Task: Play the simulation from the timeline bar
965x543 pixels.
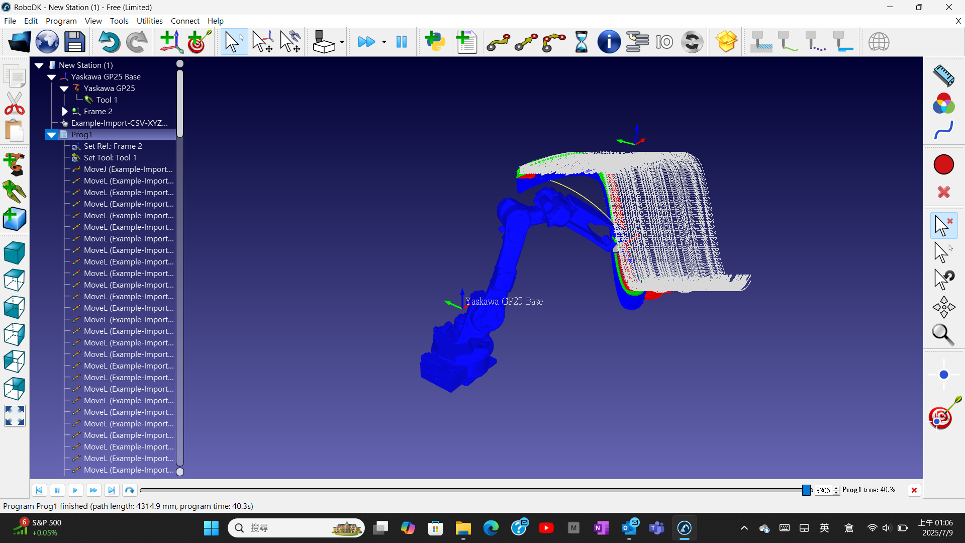Action: pos(75,490)
